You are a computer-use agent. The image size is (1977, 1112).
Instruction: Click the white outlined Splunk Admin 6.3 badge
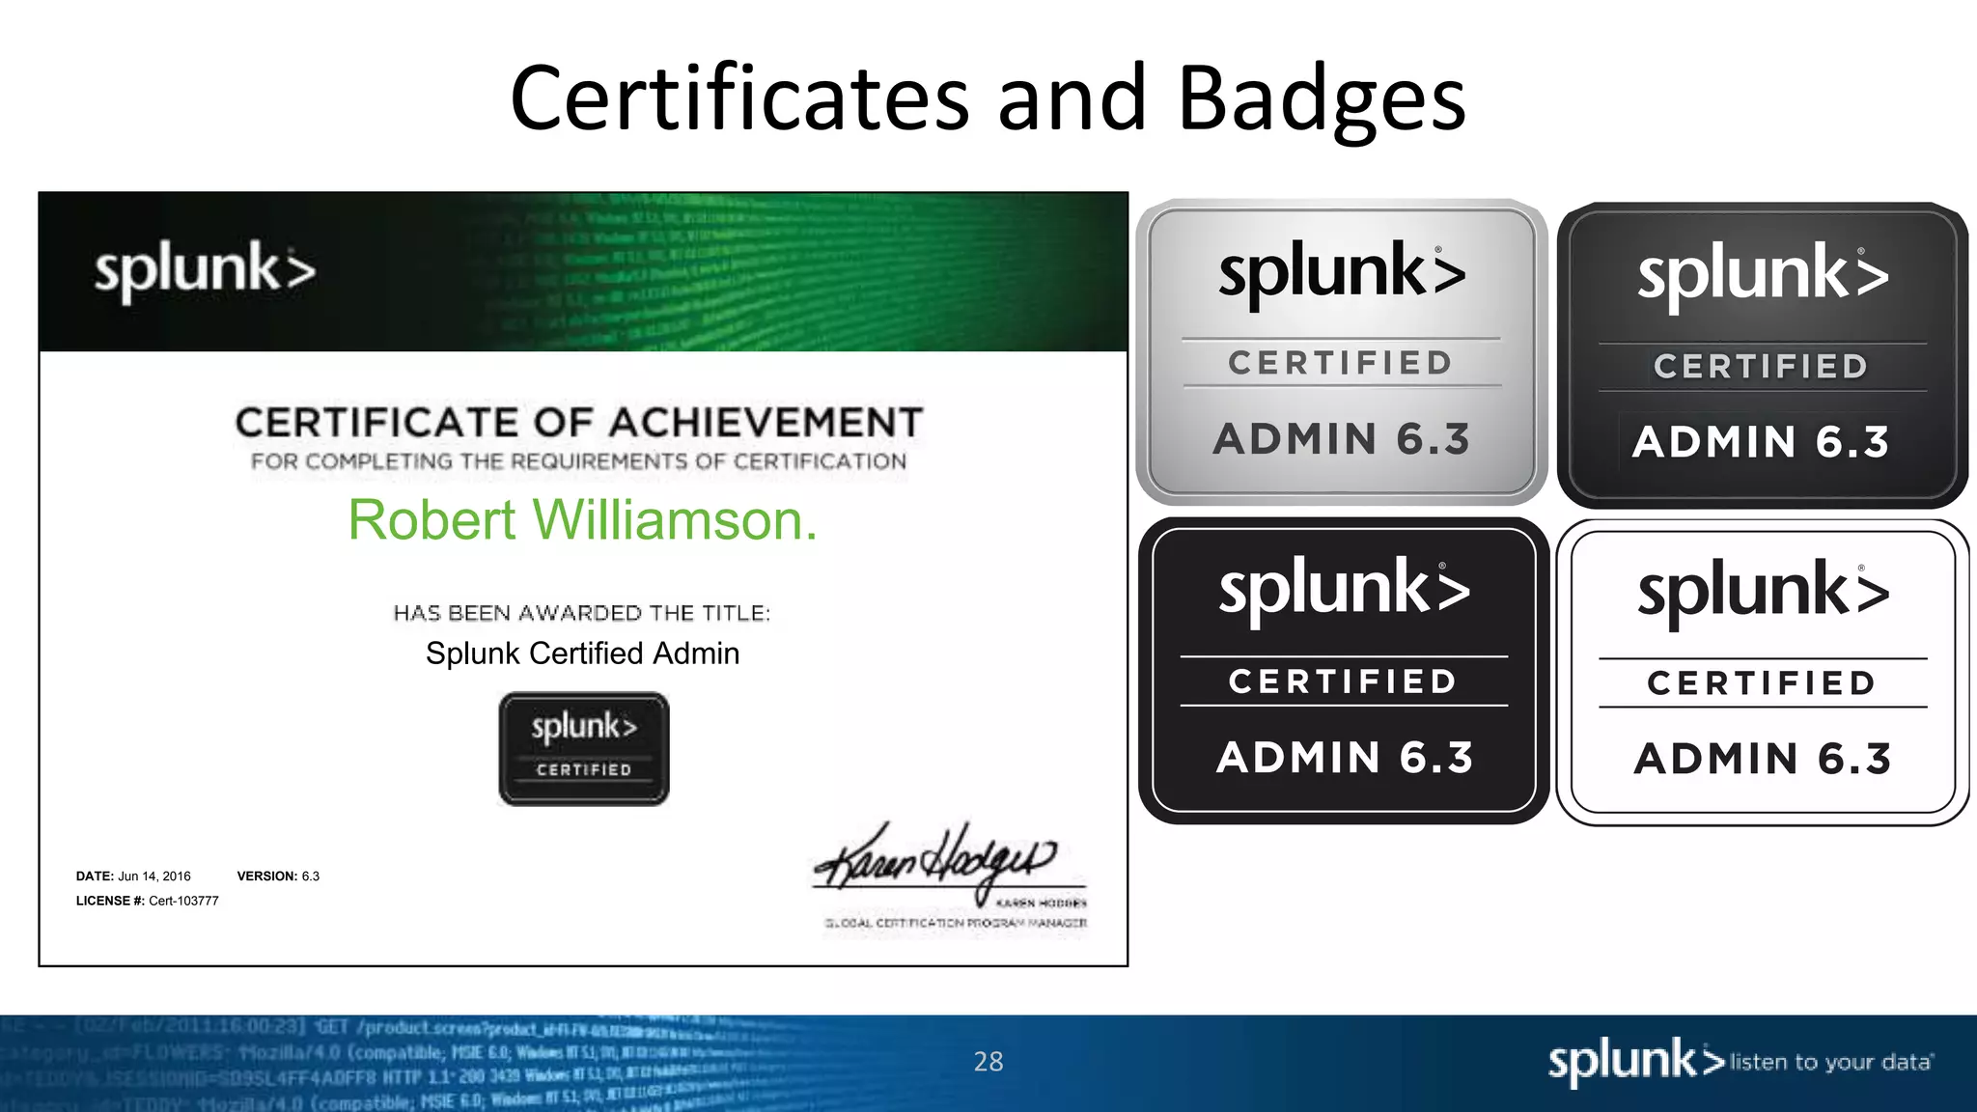(x=1763, y=673)
